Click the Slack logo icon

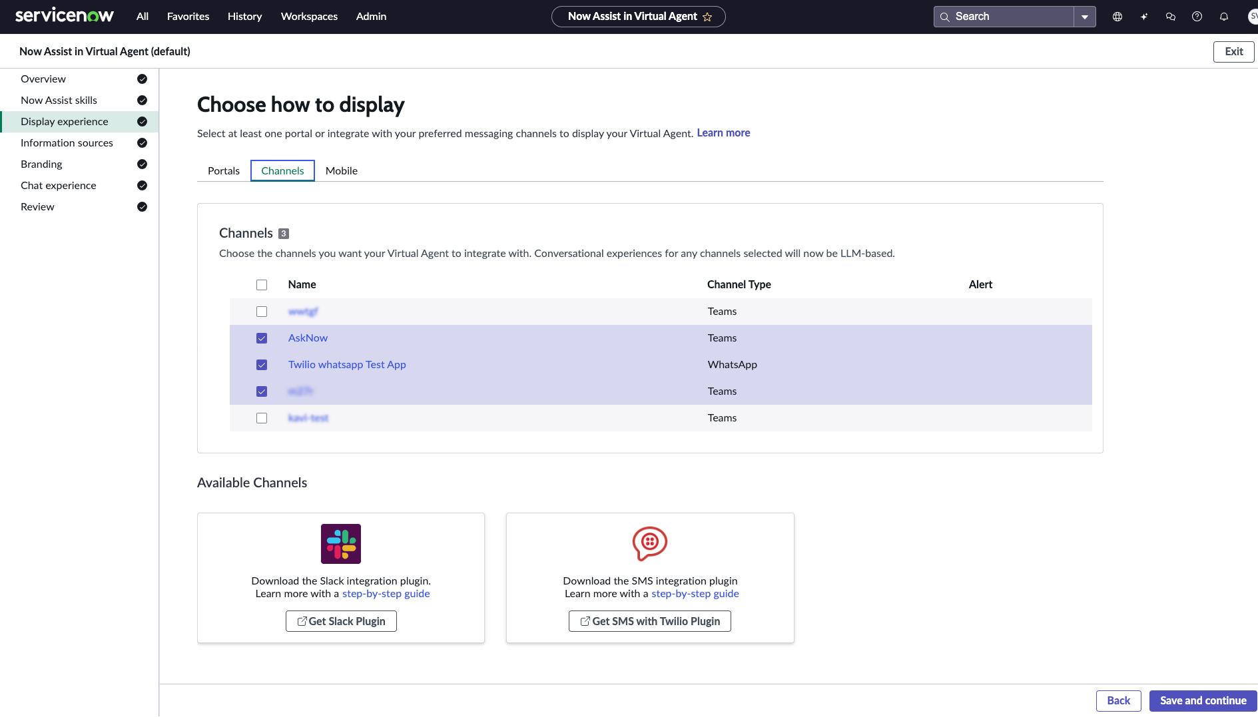341,544
